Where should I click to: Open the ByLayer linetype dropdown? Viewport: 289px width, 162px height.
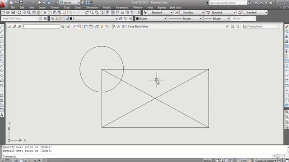coord(185,18)
